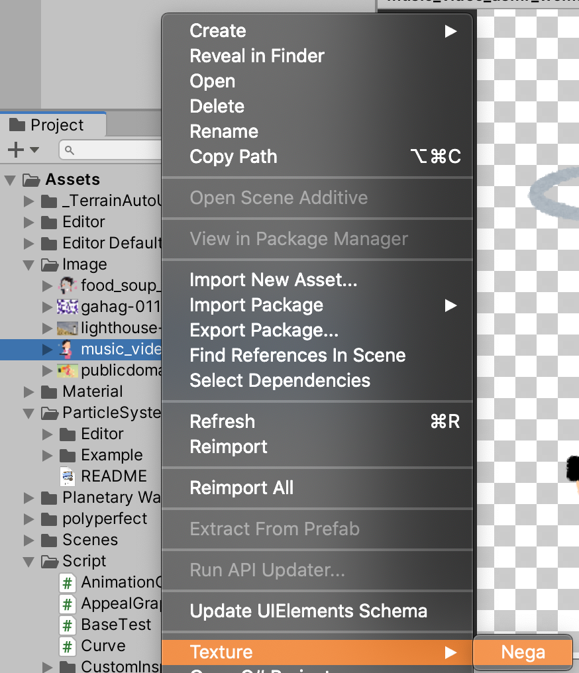
Task: Select the Planetary Wa folder name
Action: (x=111, y=497)
